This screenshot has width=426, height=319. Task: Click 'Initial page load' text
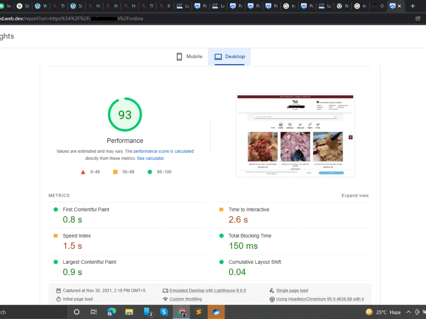point(78,299)
